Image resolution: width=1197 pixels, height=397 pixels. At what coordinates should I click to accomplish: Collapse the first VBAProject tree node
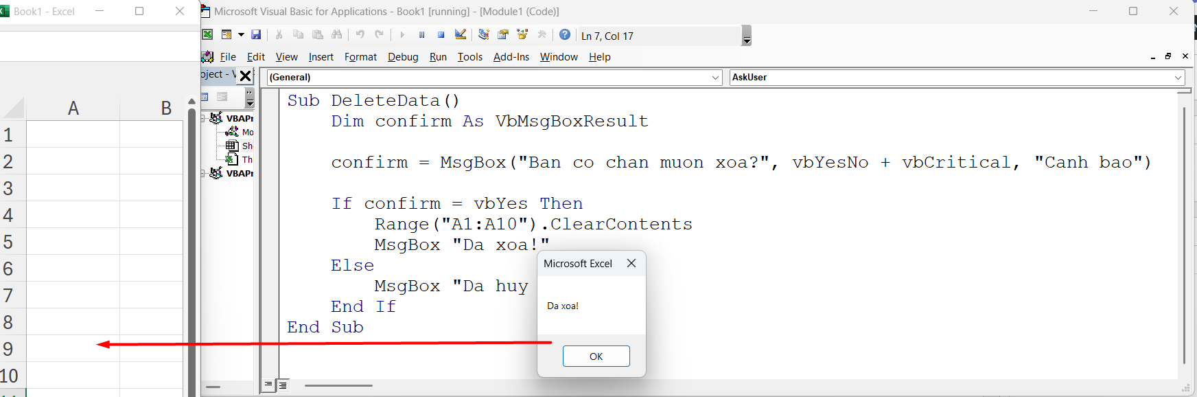[204, 118]
